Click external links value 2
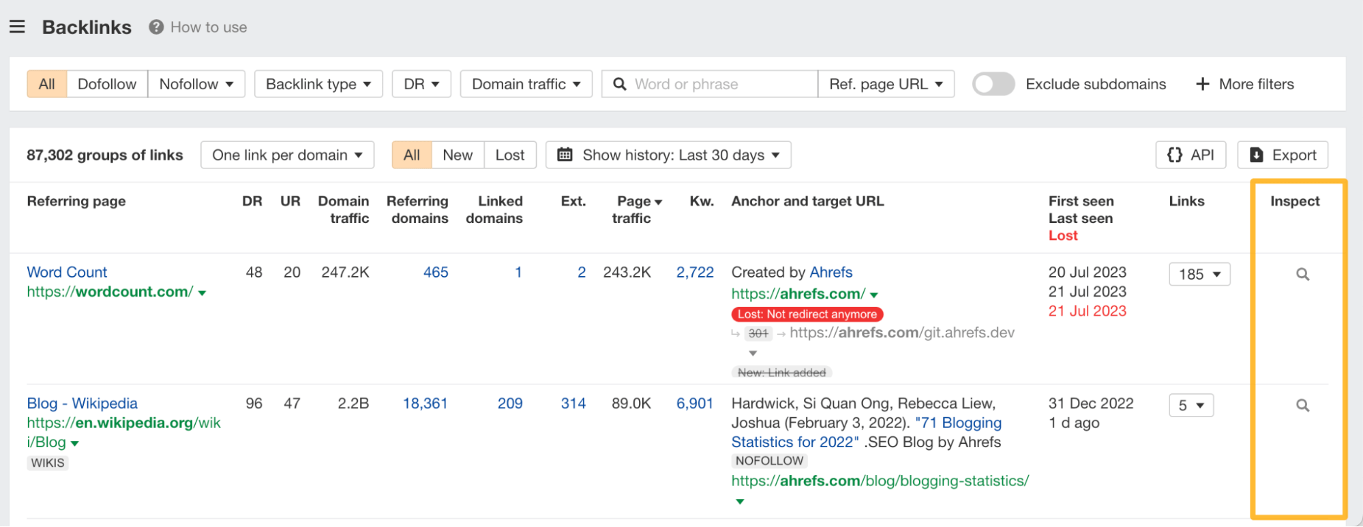1363x527 pixels. (582, 272)
